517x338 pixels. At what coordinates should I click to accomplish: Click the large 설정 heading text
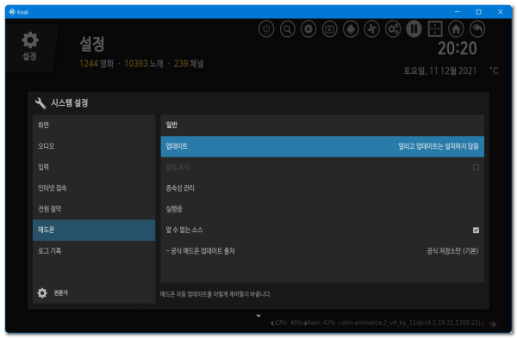[x=92, y=44]
